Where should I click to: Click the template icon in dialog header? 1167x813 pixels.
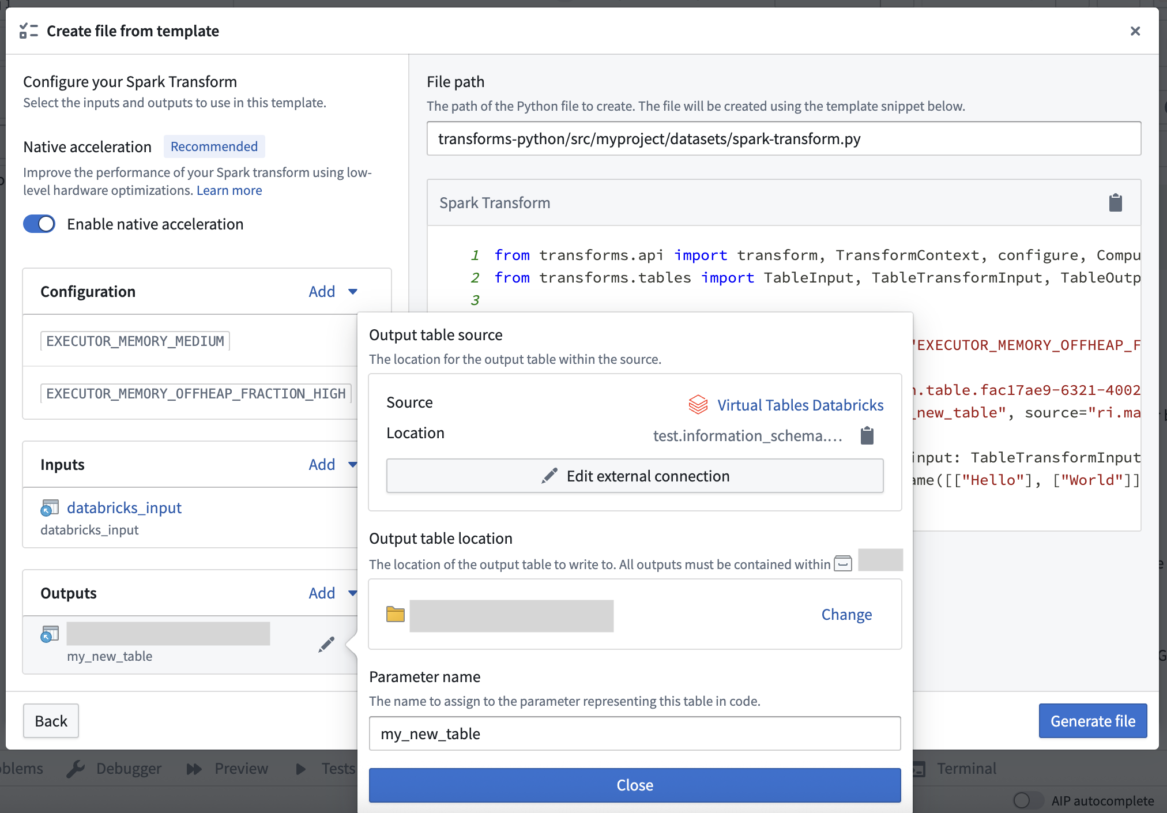(x=28, y=31)
